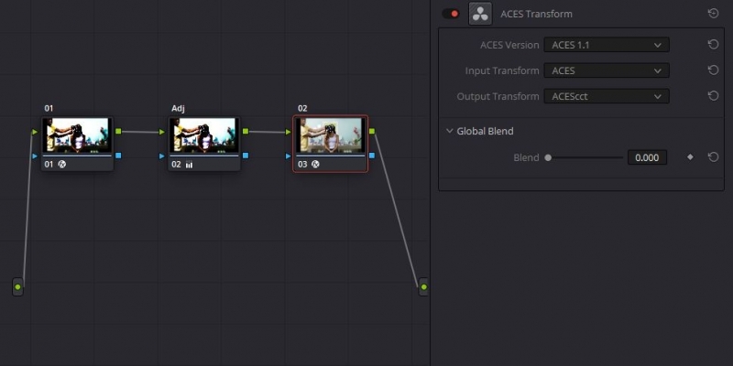Image resolution: width=733 pixels, height=366 pixels.
Task: Reset the Blend value
Action: (x=714, y=157)
